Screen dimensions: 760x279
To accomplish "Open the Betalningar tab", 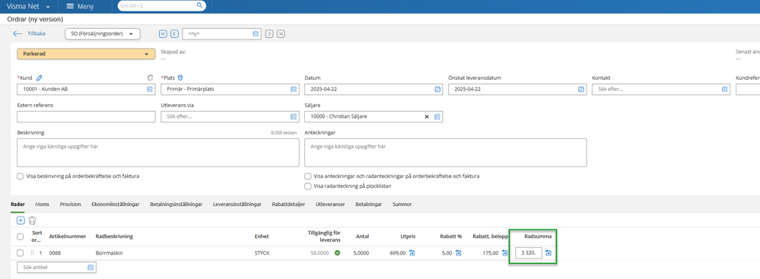I will [368, 204].
